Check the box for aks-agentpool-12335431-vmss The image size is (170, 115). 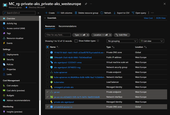47,62
